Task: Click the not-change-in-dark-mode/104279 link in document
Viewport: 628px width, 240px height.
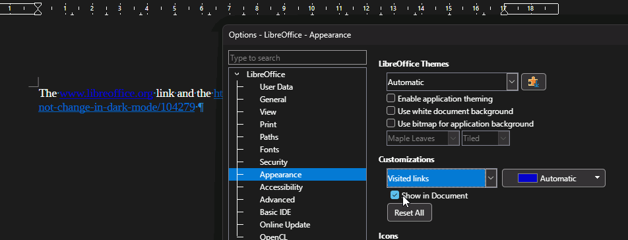Action: pyautogui.click(x=117, y=107)
